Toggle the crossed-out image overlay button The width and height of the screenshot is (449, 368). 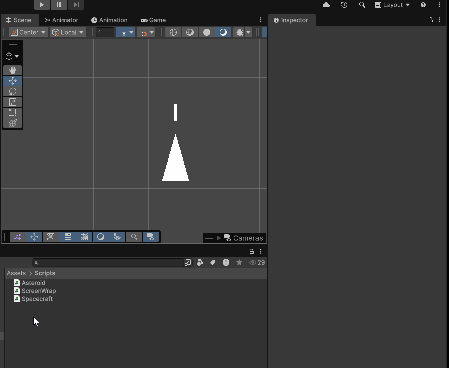coord(51,237)
